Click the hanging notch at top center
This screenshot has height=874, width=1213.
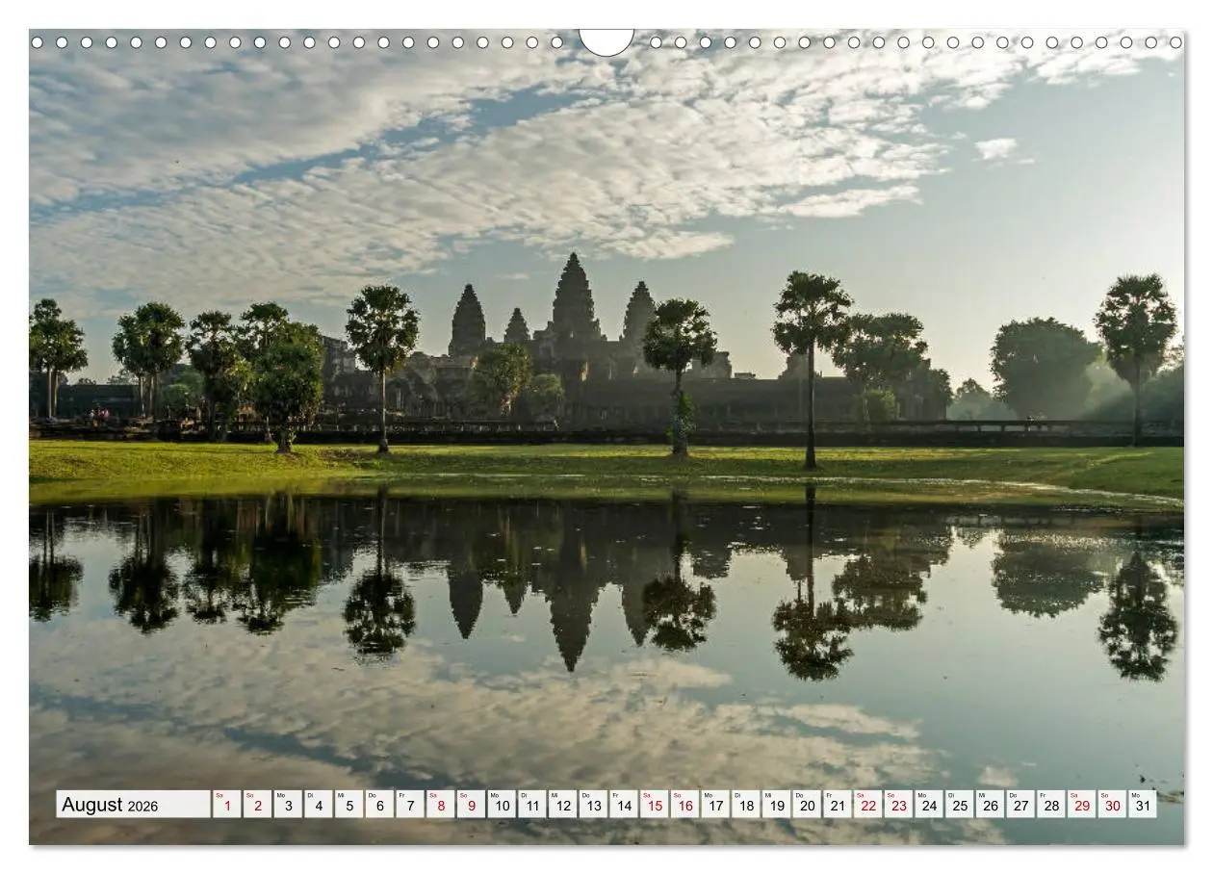click(606, 40)
